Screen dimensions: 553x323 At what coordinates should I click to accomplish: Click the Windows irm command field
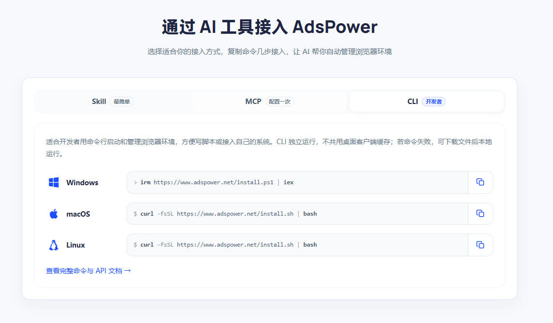tap(297, 182)
